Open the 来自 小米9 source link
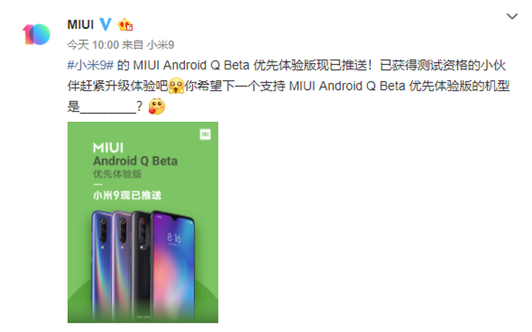 [148, 45]
